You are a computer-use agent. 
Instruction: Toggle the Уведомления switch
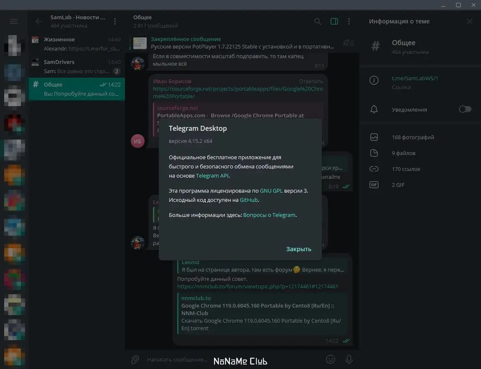point(465,109)
